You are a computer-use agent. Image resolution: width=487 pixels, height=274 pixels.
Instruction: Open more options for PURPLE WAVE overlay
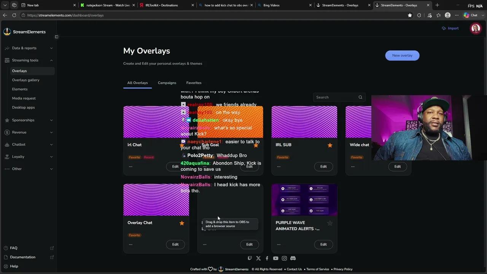click(x=279, y=245)
